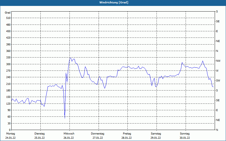Screen dimensions: 226x141
Task: Click the "NW" compass label
Action: (x=218, y=61)
